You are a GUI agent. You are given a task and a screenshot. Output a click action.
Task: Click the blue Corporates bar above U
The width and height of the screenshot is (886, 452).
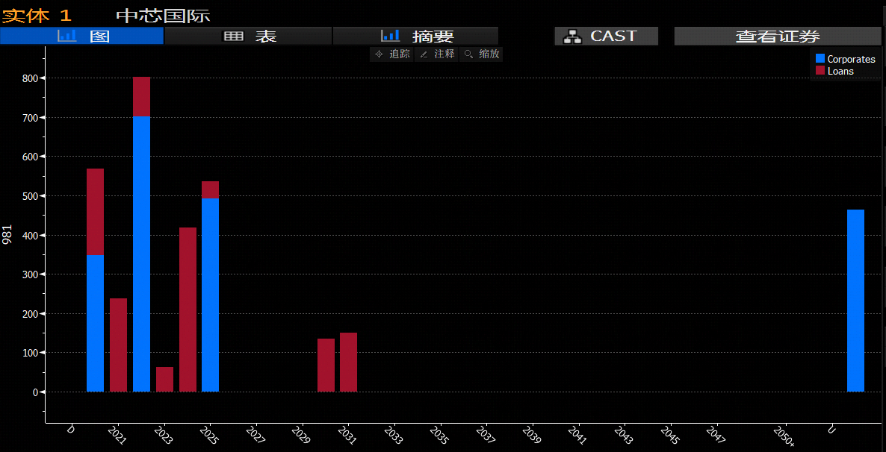(x=855, y=301)
